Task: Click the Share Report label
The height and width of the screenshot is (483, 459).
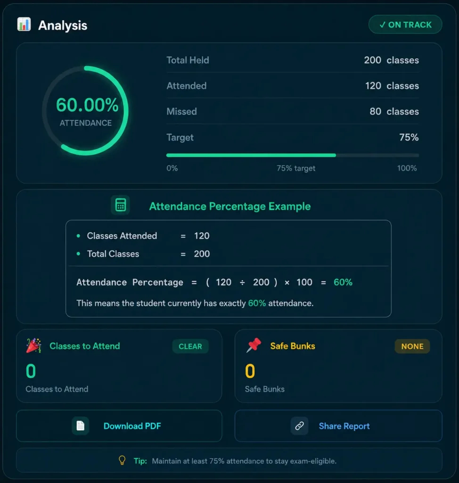Action: tap(344, 426)
